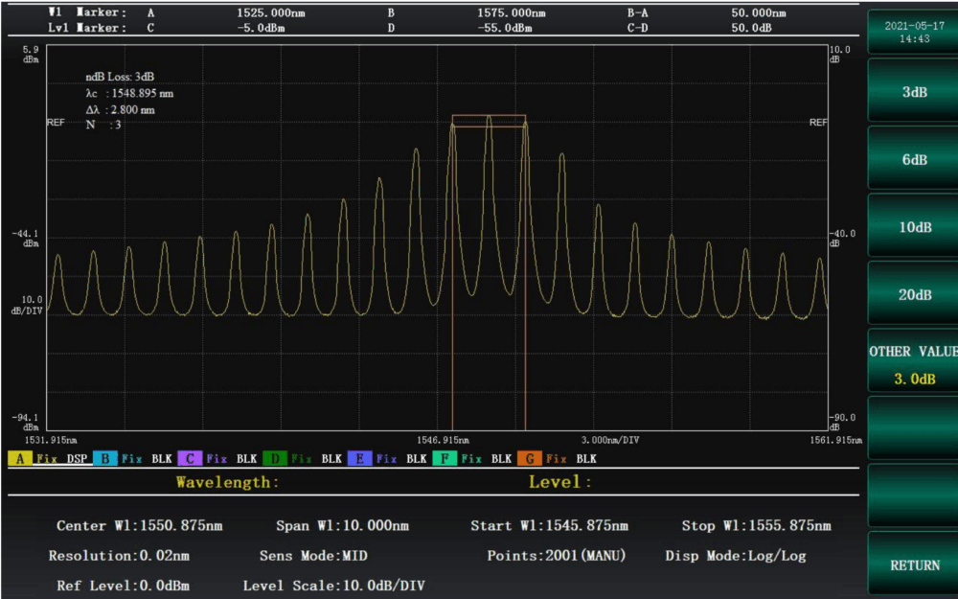The height and width of the screenshot is (599, 958).
Task: Set ndB loss to 10dB
Action: pyautogui.click(x=914, y=227)
